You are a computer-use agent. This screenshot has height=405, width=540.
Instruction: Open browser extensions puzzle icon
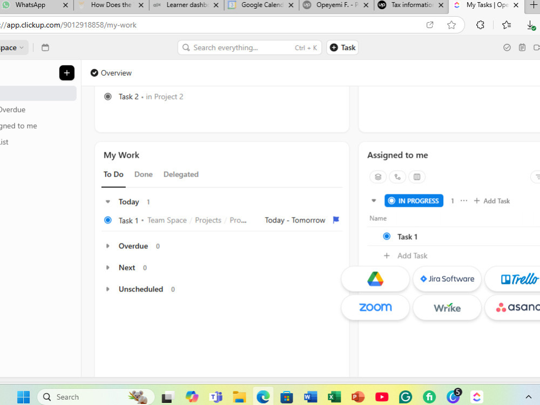(x=480, y=25)
